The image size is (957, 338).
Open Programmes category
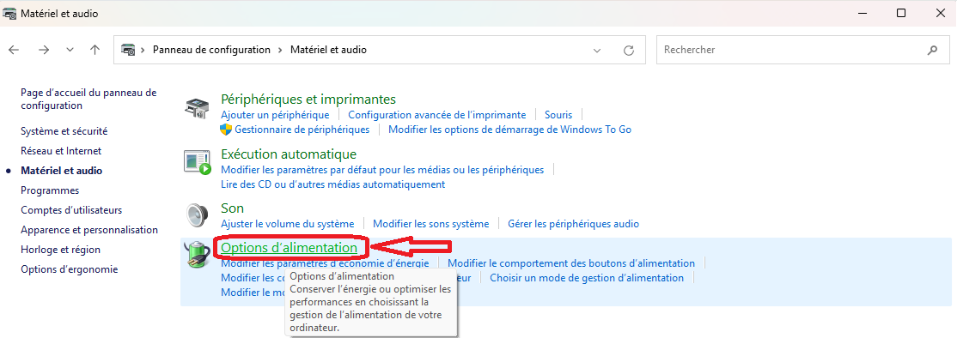[50, 190]
